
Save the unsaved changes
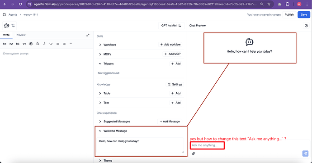(304, 15)
